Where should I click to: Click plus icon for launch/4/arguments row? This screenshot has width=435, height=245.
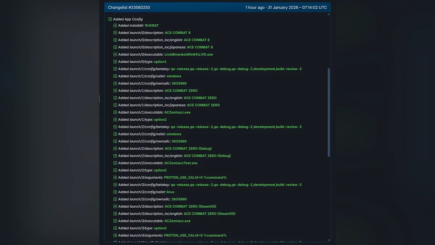(x=115, y=236)
